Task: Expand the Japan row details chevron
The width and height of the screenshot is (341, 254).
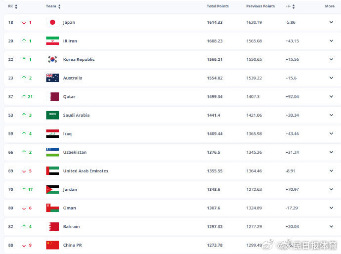Action: tap(332, 22)
